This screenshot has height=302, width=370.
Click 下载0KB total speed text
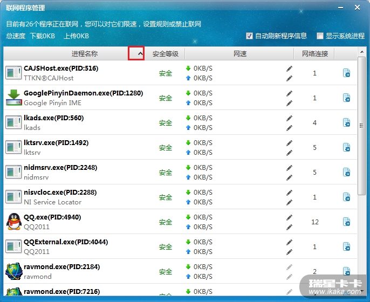43,36
